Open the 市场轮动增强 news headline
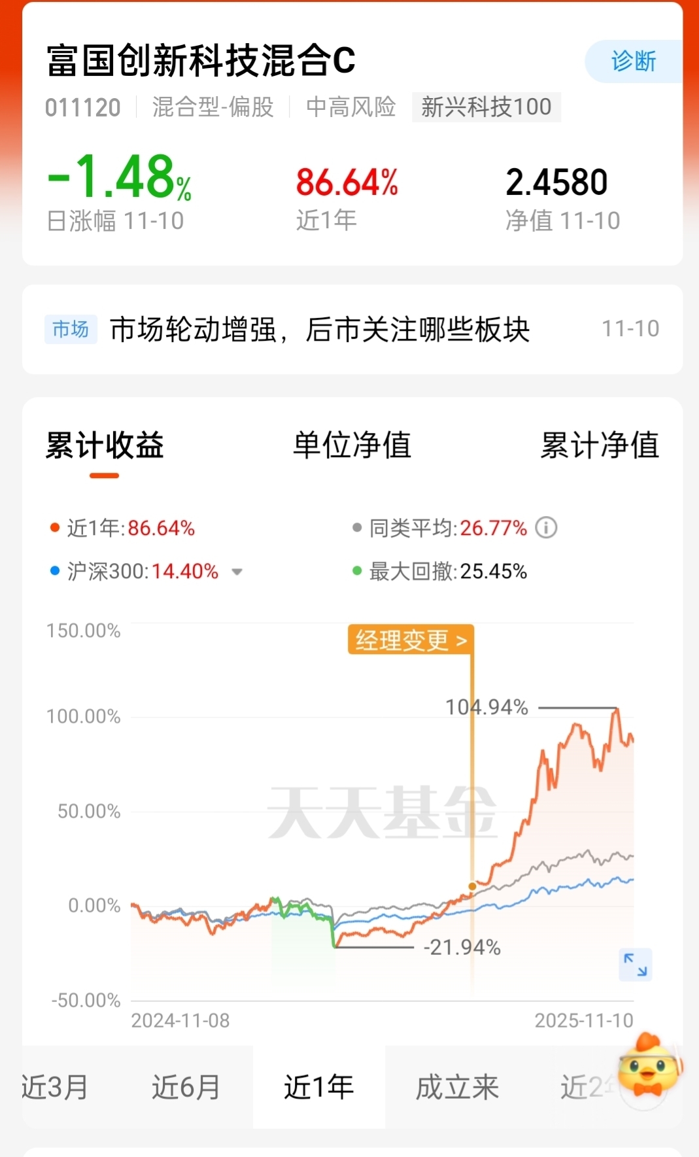The width and height of the screenshot is (699, 1157). 320,329
